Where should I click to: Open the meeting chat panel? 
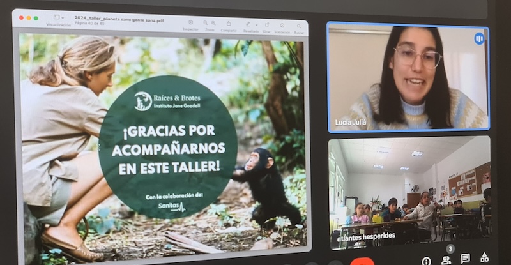pos(465,259)
